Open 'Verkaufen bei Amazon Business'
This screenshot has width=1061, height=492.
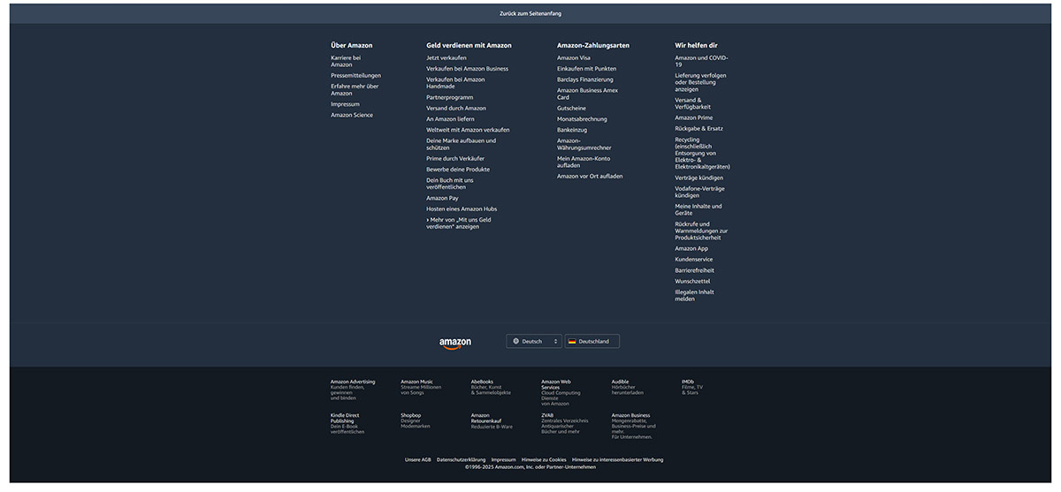(x=468, y=68)
